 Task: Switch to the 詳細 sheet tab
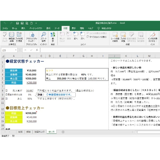point(28,132)
